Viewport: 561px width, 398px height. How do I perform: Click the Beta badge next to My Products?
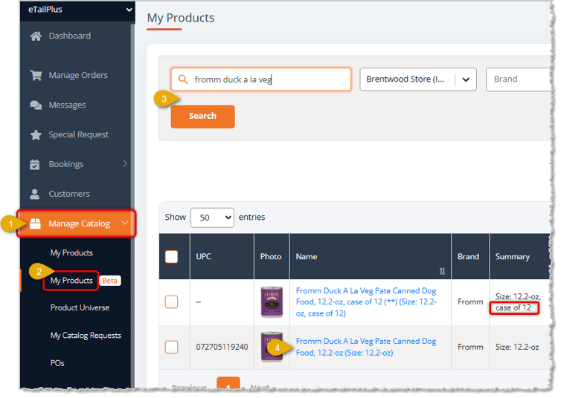coord(110,281)
